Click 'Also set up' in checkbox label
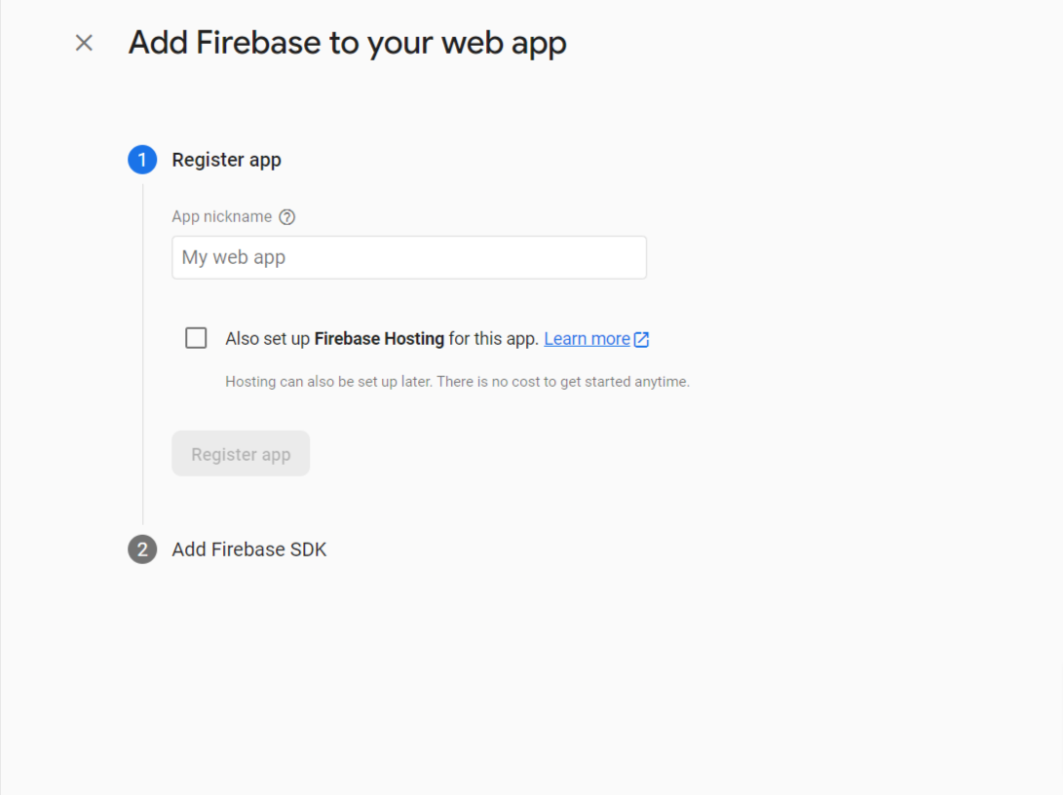The width and height of the screenshot is (1063, 795). [x=267, y=339]
